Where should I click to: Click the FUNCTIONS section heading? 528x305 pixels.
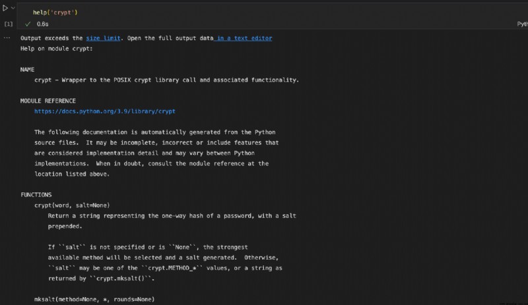[36, 195]
